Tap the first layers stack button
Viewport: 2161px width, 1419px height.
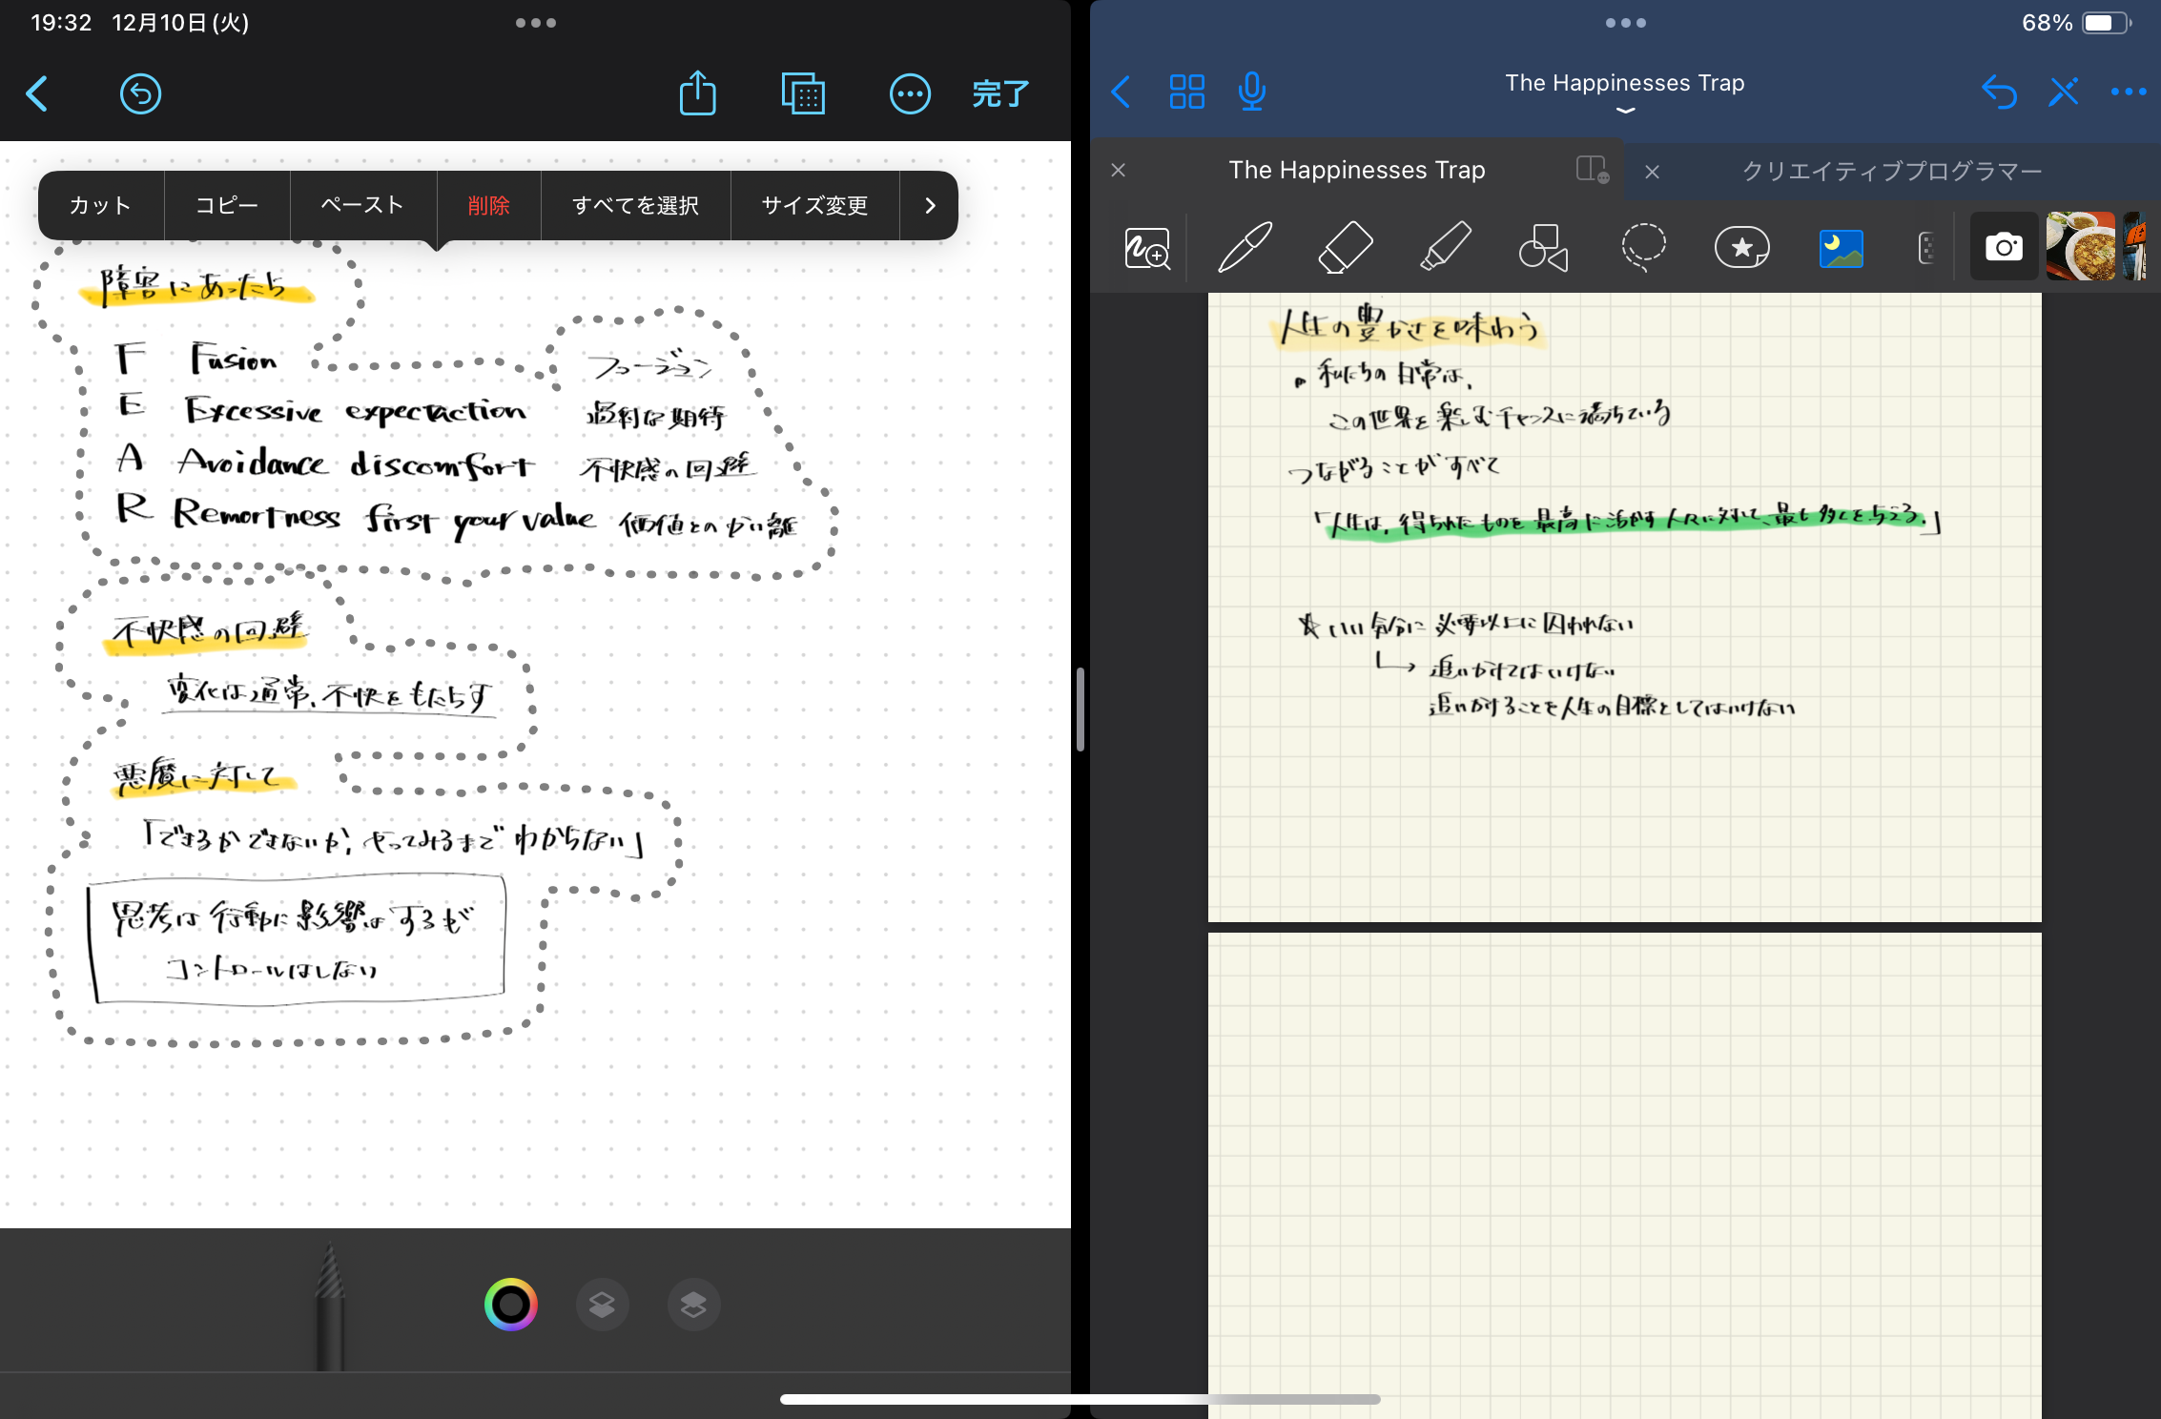[x=602, y=1304]
